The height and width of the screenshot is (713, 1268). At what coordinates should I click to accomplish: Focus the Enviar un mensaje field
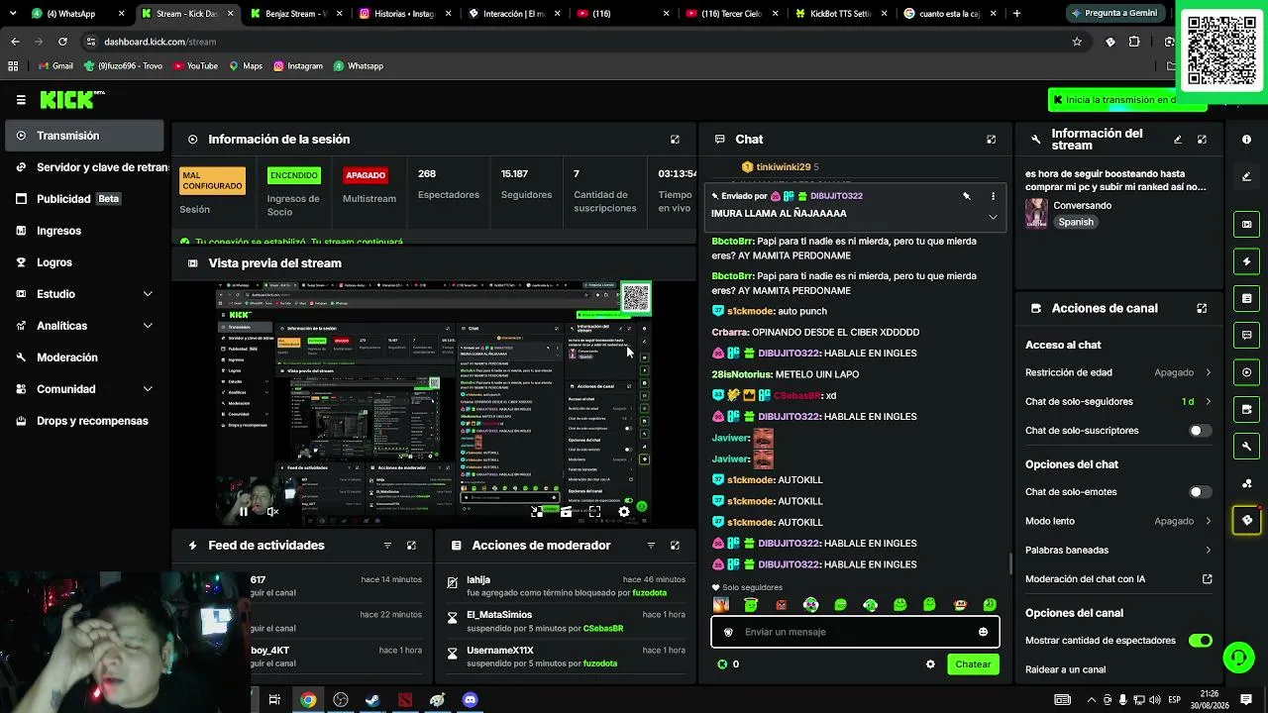[855, 632]
